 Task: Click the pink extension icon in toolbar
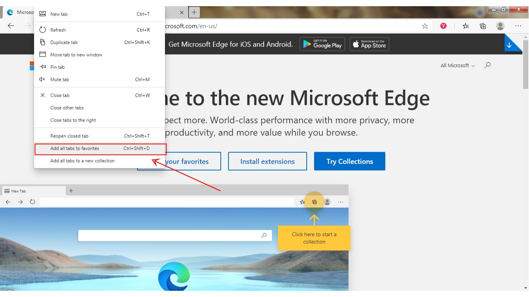coord(443,26)
